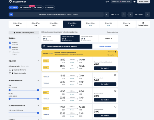The width and height of the screenshot is (154, 120).
Task: Save the 12:50 to 23:15 flight heart
Action: pos(115,107)
